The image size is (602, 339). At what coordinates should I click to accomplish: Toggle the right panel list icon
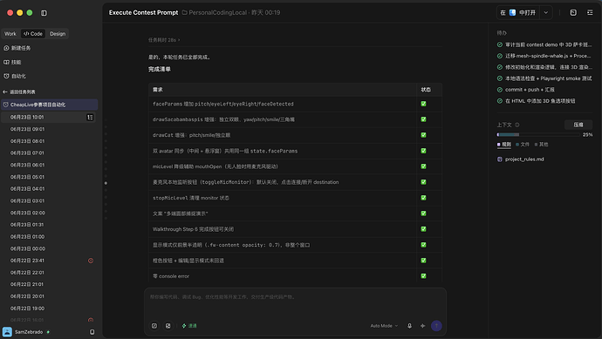(x=590, y=13)
